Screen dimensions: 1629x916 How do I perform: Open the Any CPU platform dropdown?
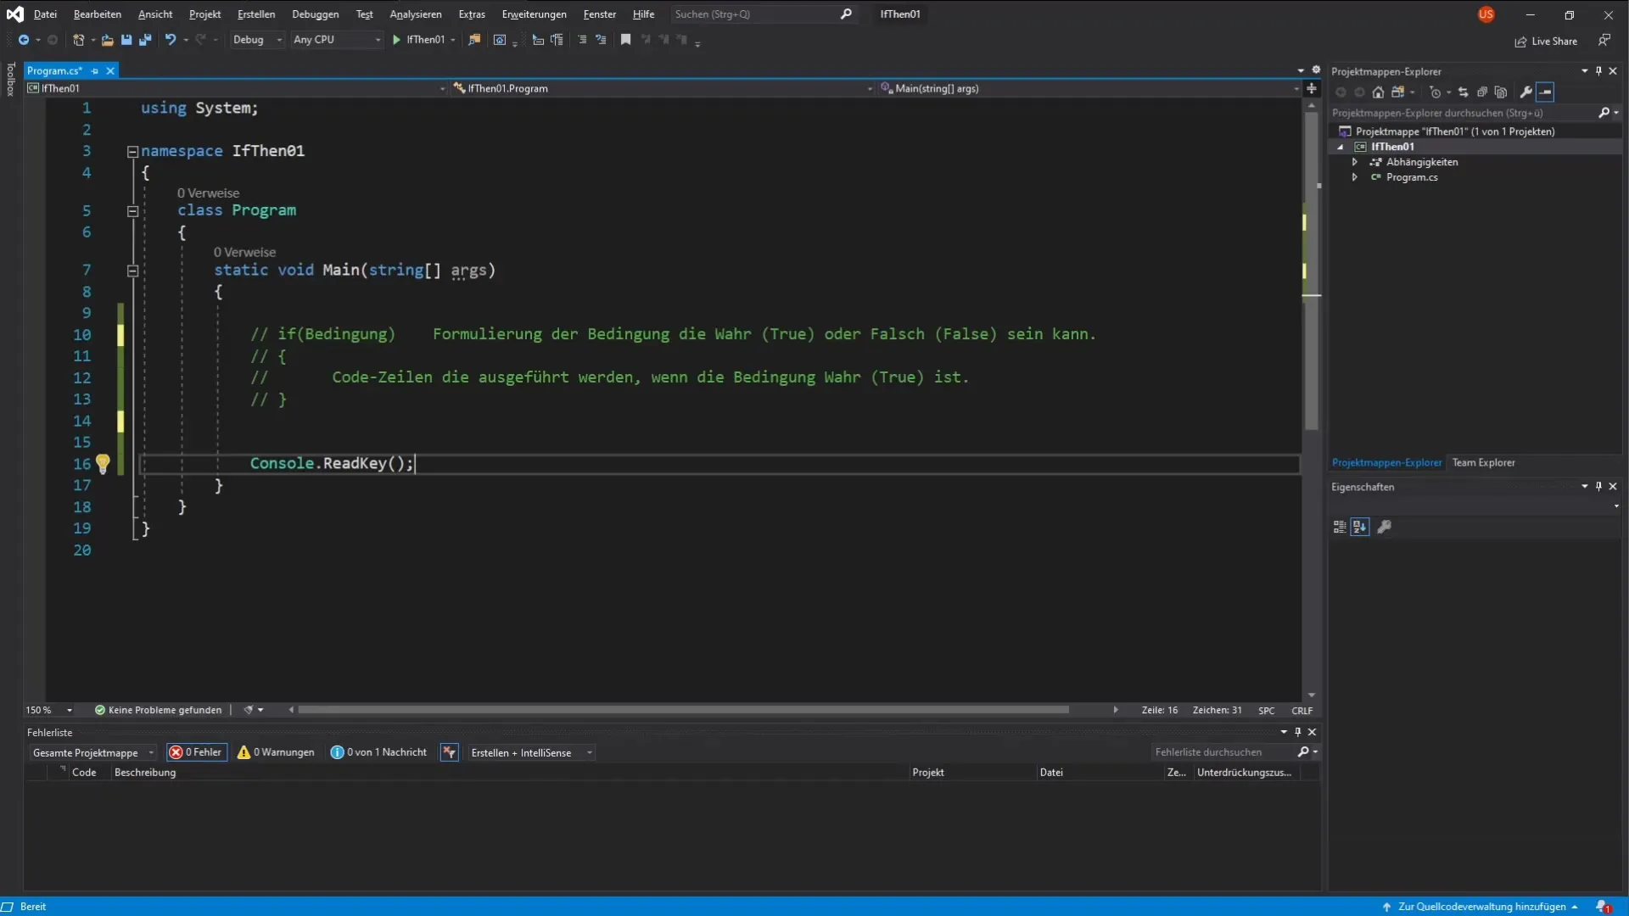(336, 40)
